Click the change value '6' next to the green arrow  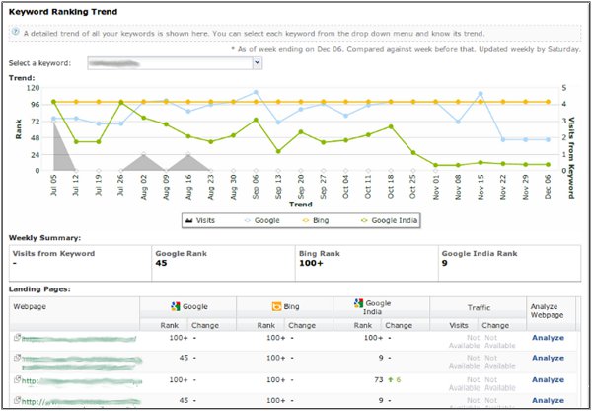point(398,380)
